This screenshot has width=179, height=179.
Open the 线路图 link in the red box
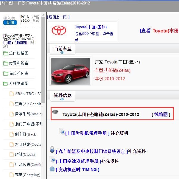pos(161,114)
